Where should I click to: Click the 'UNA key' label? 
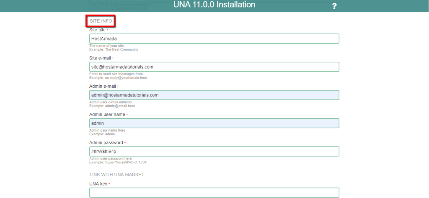(98, 184)
